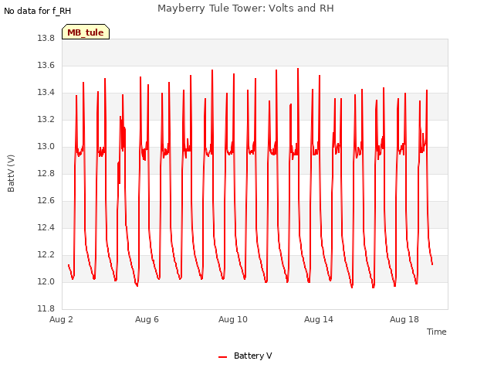Click the 12.6 y-axis tick label

pyautogui.click(x=46, y=200)
